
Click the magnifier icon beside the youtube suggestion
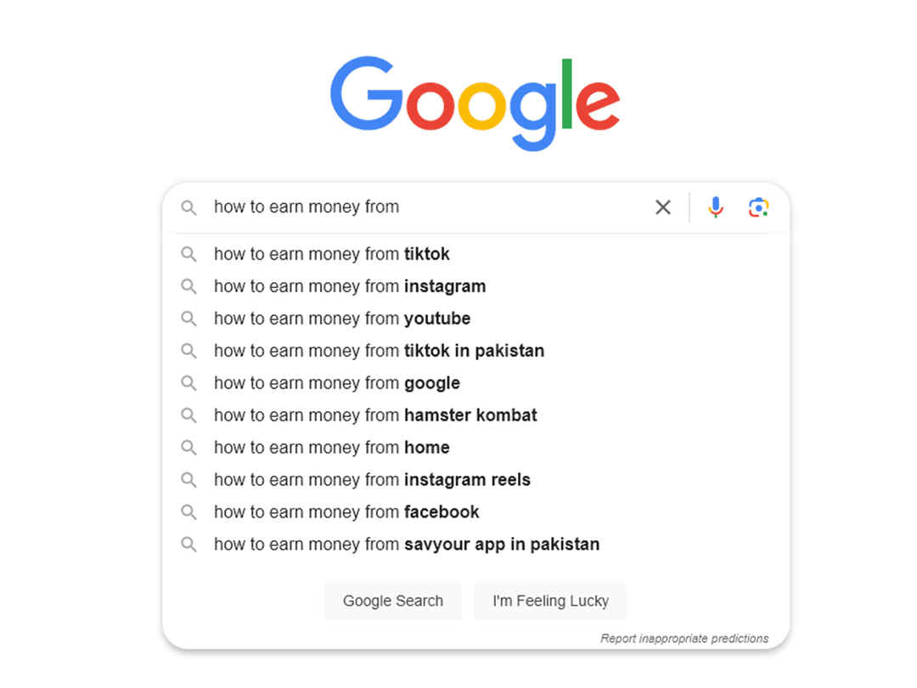pyautogui.click(x=188, y=318)
